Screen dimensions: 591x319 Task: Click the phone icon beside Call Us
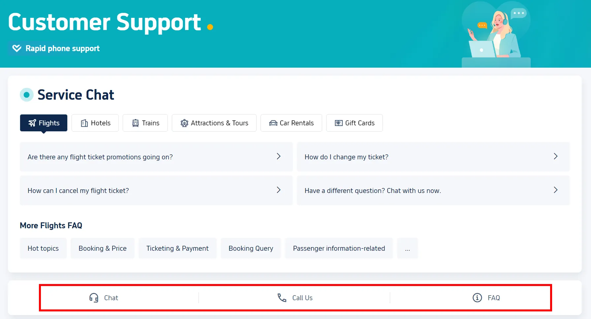click(282, 298)
